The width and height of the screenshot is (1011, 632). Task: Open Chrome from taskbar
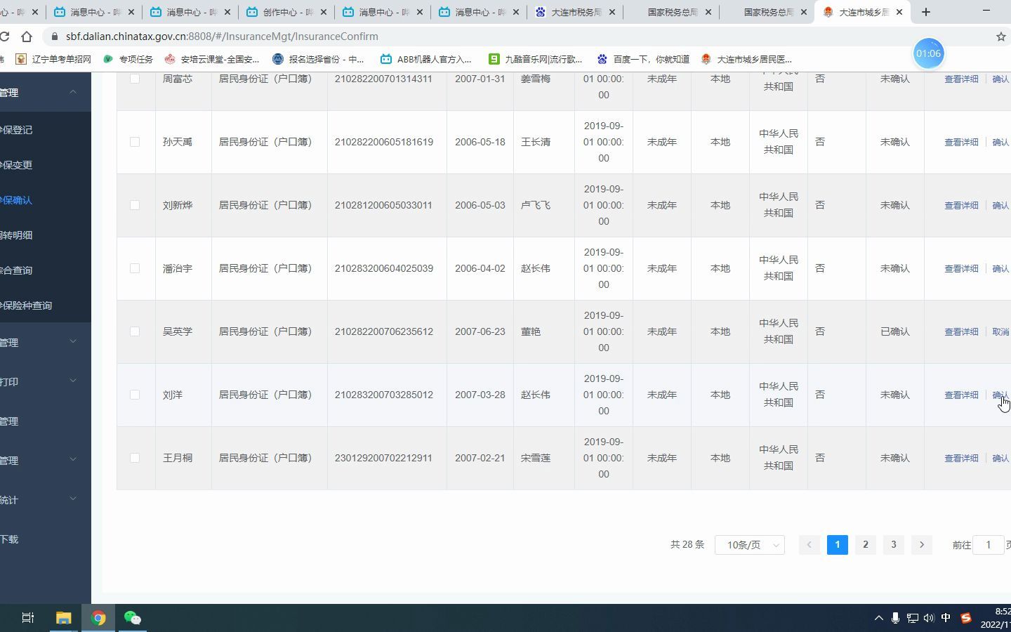[x=98, y=618]
